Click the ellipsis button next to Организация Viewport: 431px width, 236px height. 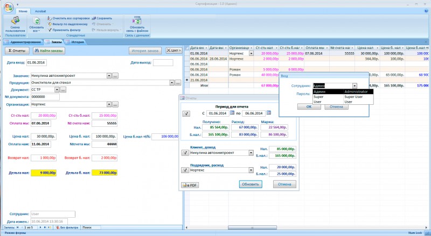pos(115,104)
